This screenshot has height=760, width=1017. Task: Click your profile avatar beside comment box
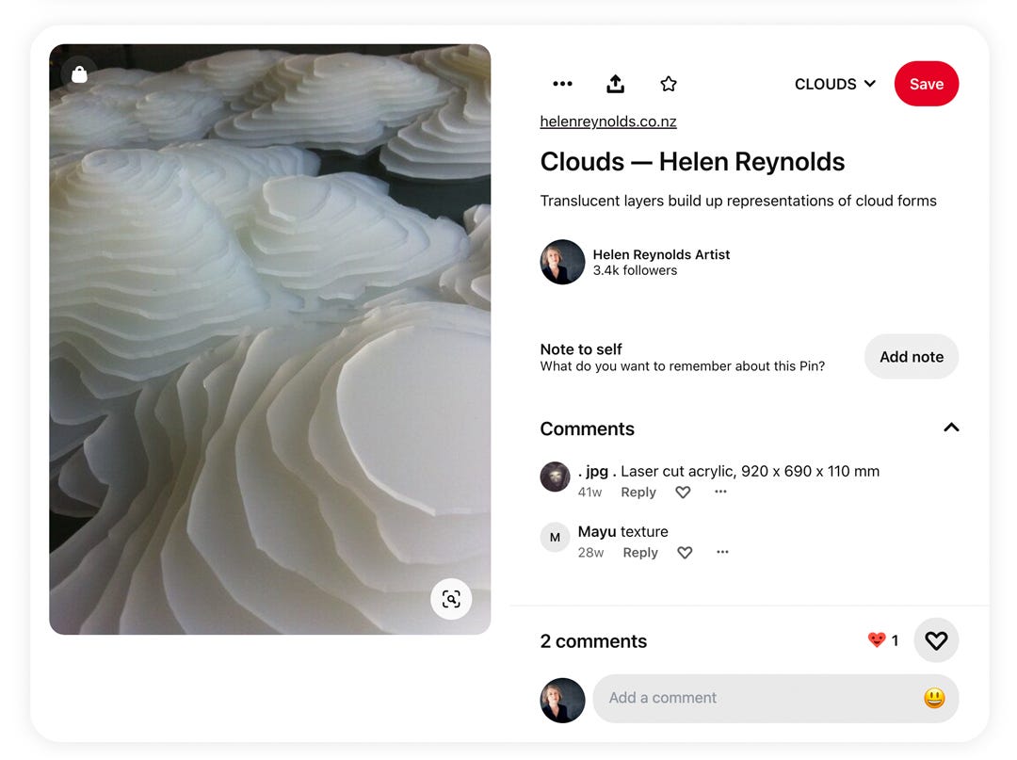(x=562, y=701)
